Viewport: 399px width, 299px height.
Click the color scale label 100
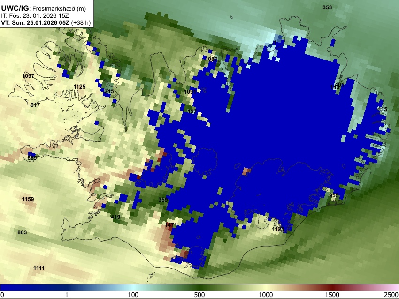click(x=133, y=295)
